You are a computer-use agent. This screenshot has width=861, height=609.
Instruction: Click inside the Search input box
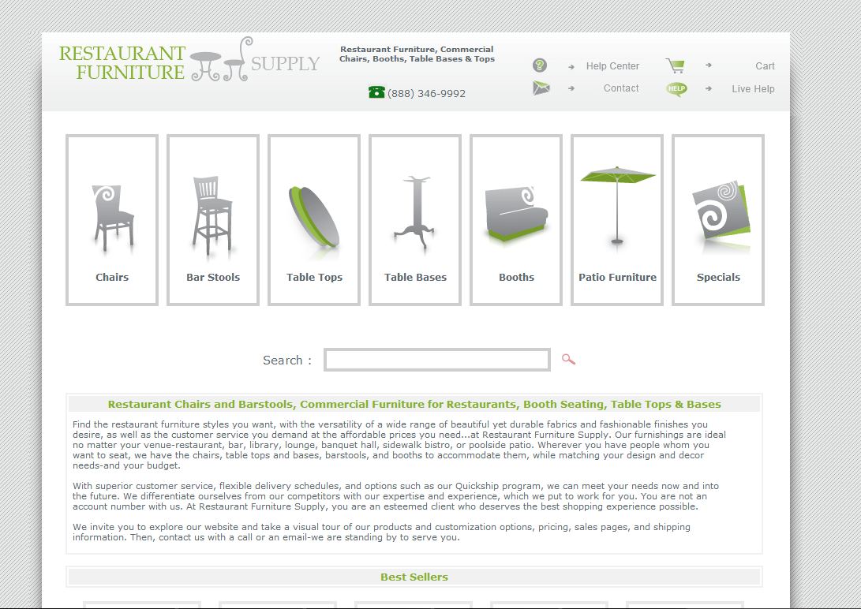436,360
